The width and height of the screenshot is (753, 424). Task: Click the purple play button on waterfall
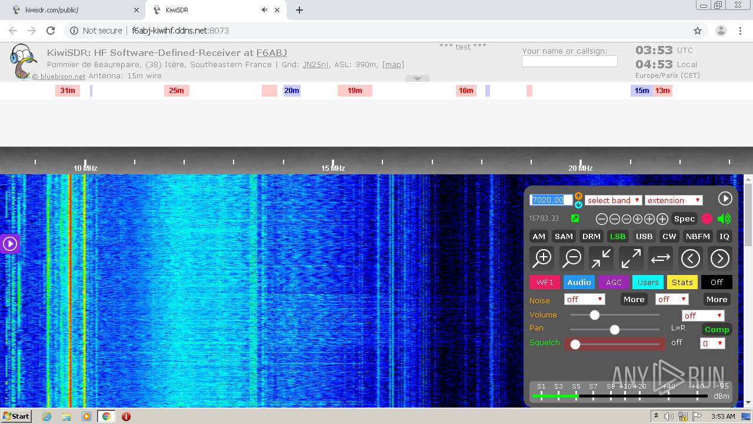pos(9,243)
